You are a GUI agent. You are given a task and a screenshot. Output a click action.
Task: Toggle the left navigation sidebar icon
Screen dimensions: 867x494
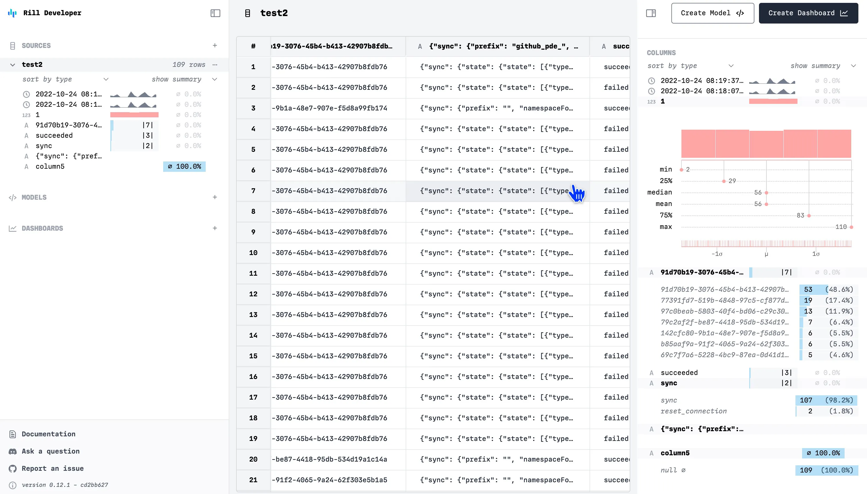(x=215, y=13)
